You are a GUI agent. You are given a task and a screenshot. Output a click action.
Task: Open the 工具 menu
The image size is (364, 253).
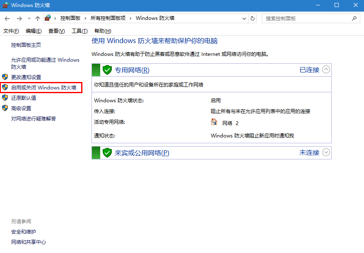pyautogui.click(x=79, y=31)
